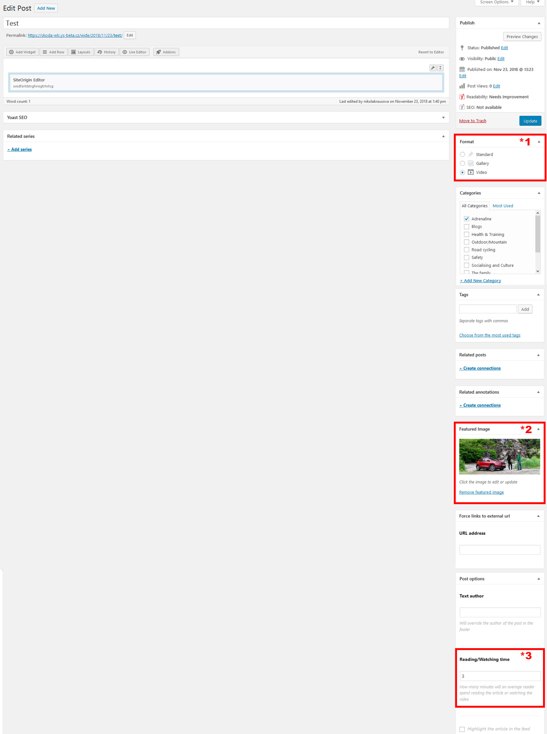Image resolution: width=547 pixels, height=734 pixels.
Task: Click the wrench icon on the row
Action: pyautogui.click(x=433, y=68)
